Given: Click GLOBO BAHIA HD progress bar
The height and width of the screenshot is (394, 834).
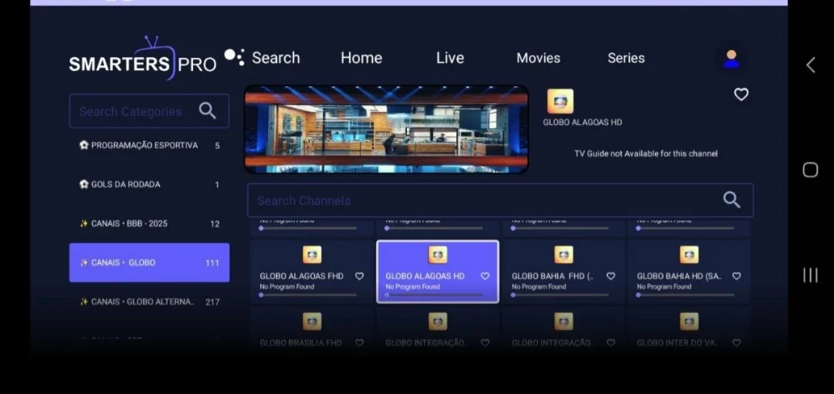Looking at the screenshot, I should 686,295.
